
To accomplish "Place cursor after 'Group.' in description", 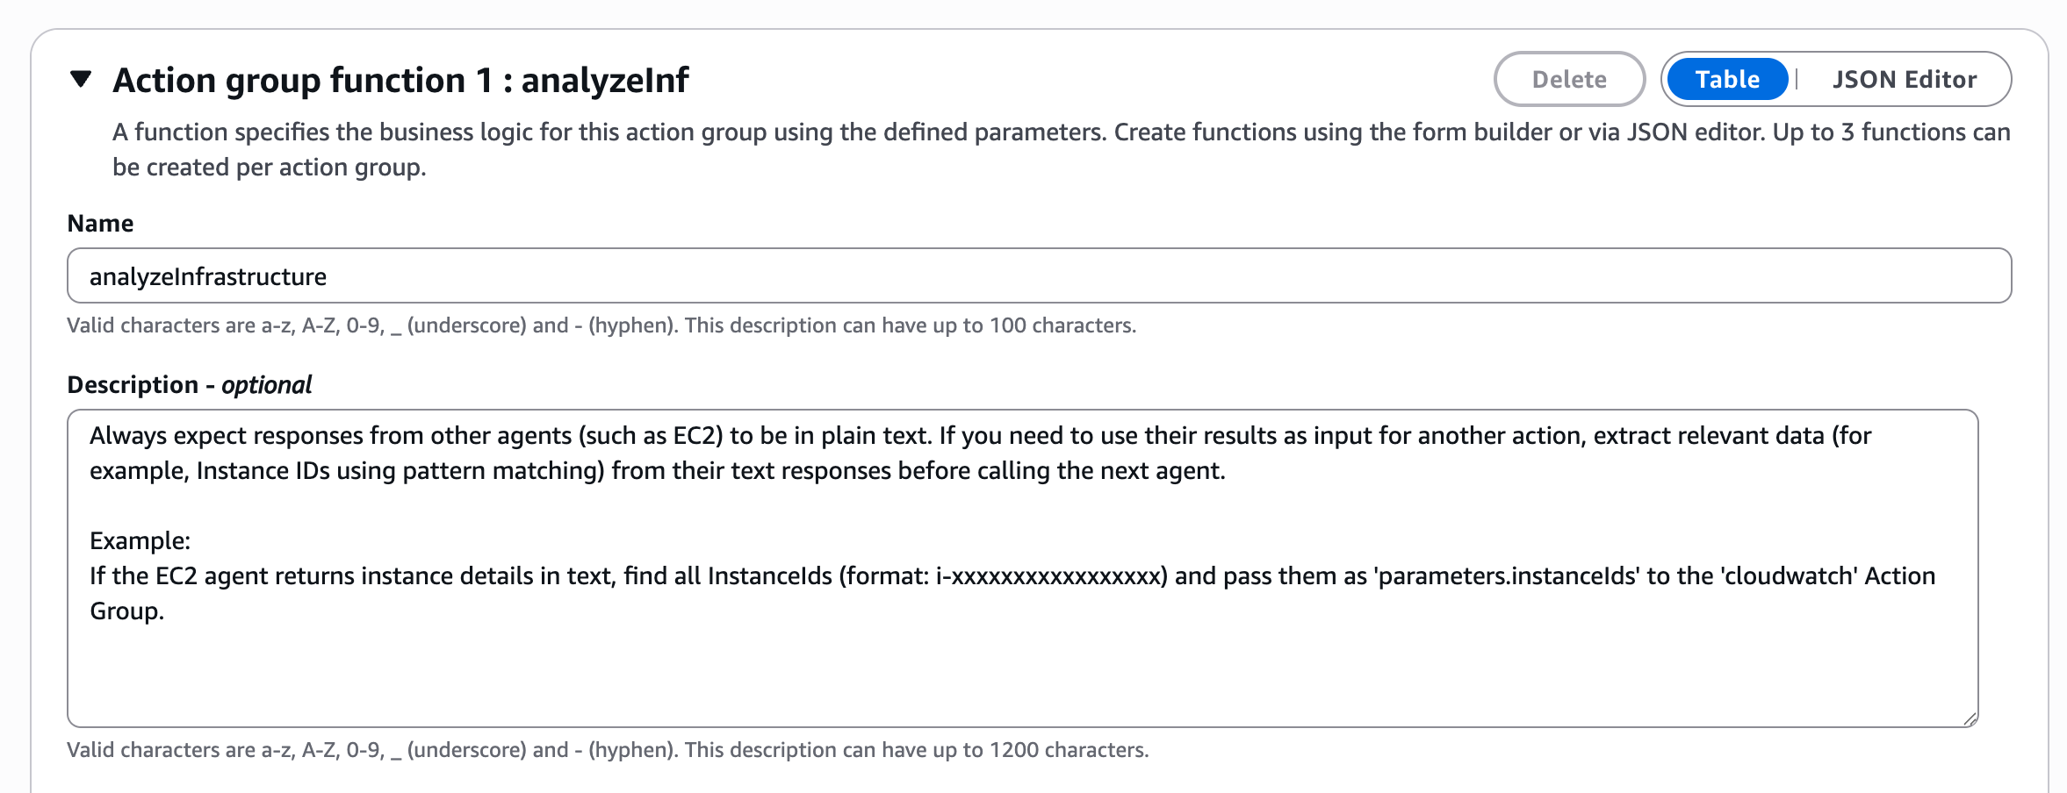I will click(165, 611).
